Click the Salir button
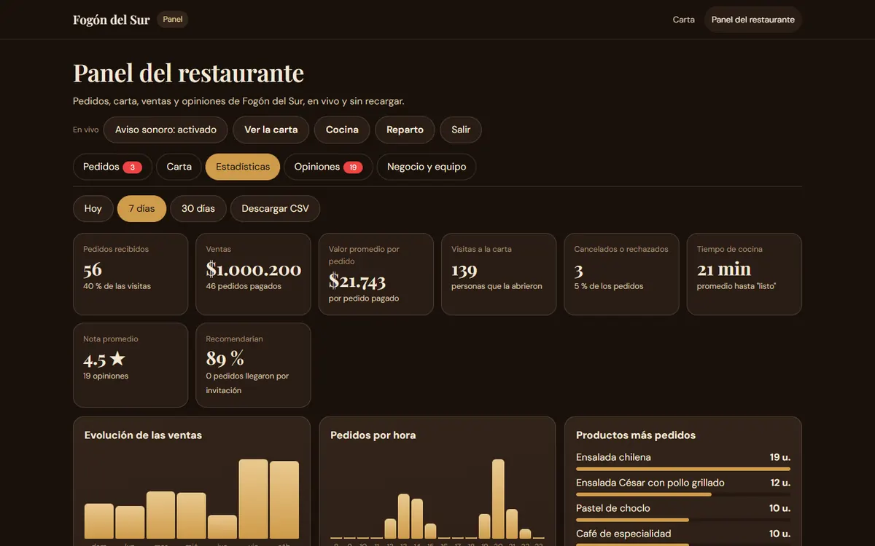 461,130
